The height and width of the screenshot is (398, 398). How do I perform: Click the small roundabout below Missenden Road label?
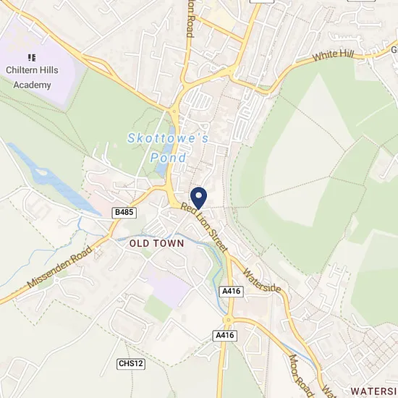56,281
